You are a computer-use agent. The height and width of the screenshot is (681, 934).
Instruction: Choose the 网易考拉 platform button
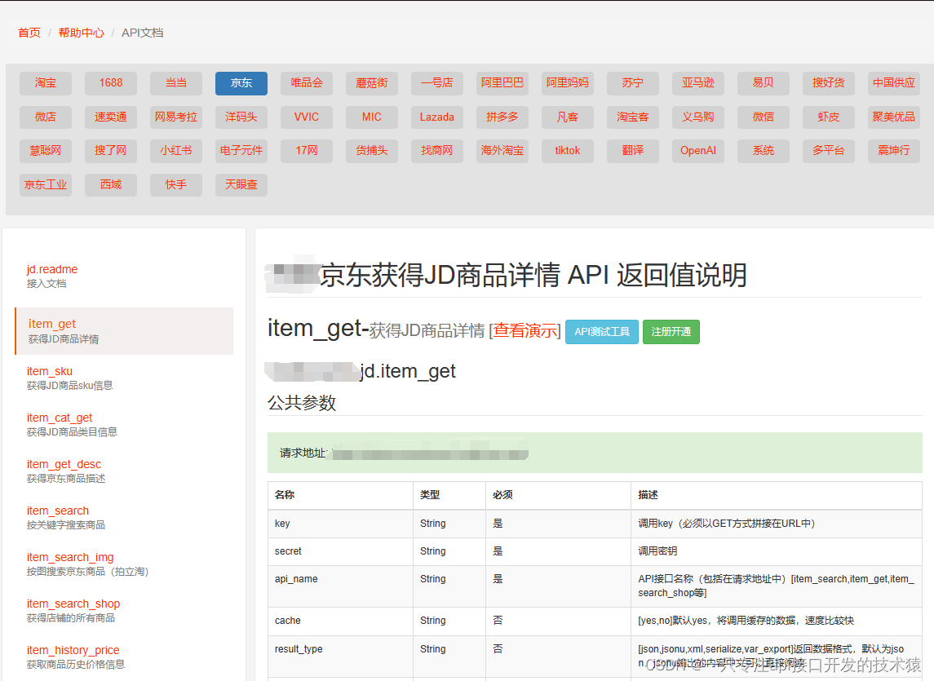click(x=175, y=117)
